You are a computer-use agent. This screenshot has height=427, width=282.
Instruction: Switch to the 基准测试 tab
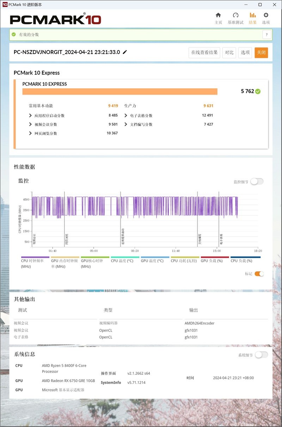[x=235, y=16]
